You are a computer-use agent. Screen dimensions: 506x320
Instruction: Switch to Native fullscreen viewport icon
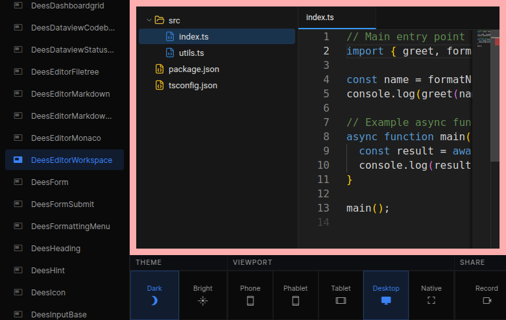click(431, 301)
